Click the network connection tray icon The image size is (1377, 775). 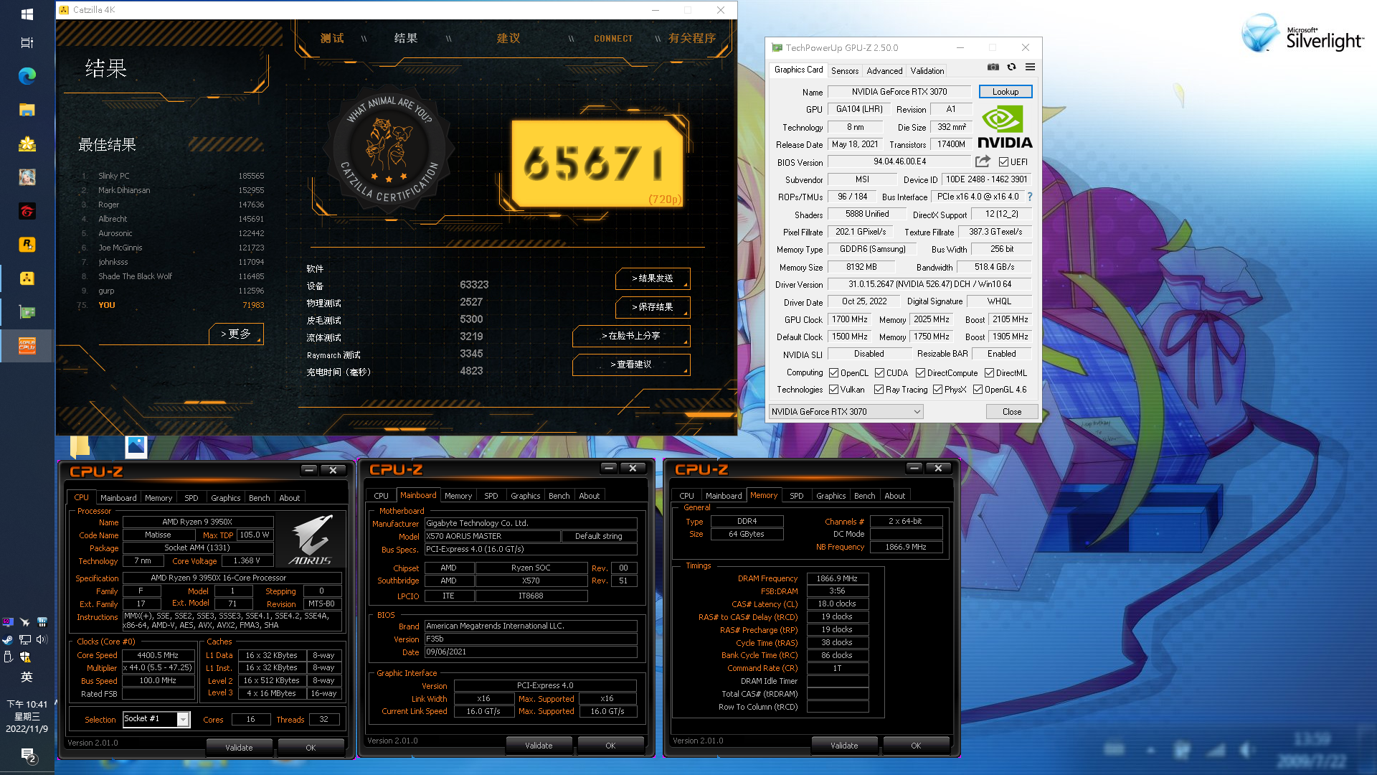pos(25,639)
